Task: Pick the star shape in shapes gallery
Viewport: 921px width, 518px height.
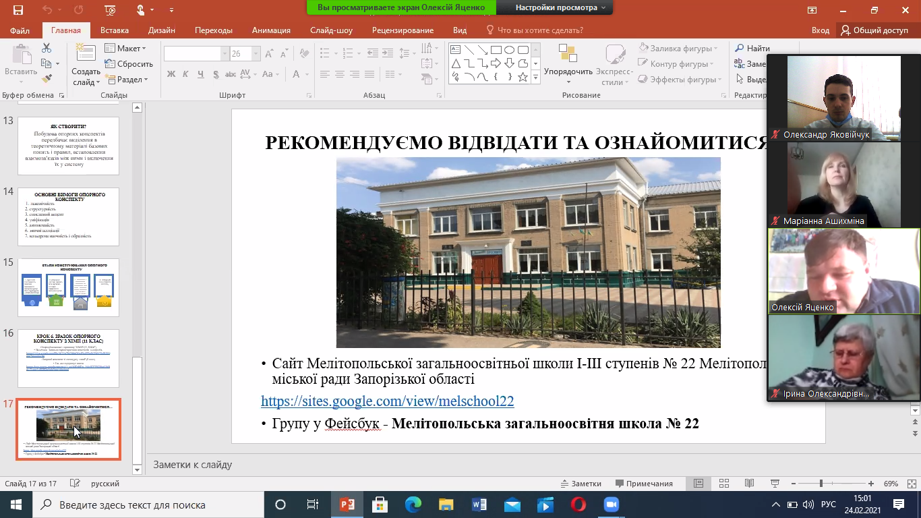Action: (523, 76)
